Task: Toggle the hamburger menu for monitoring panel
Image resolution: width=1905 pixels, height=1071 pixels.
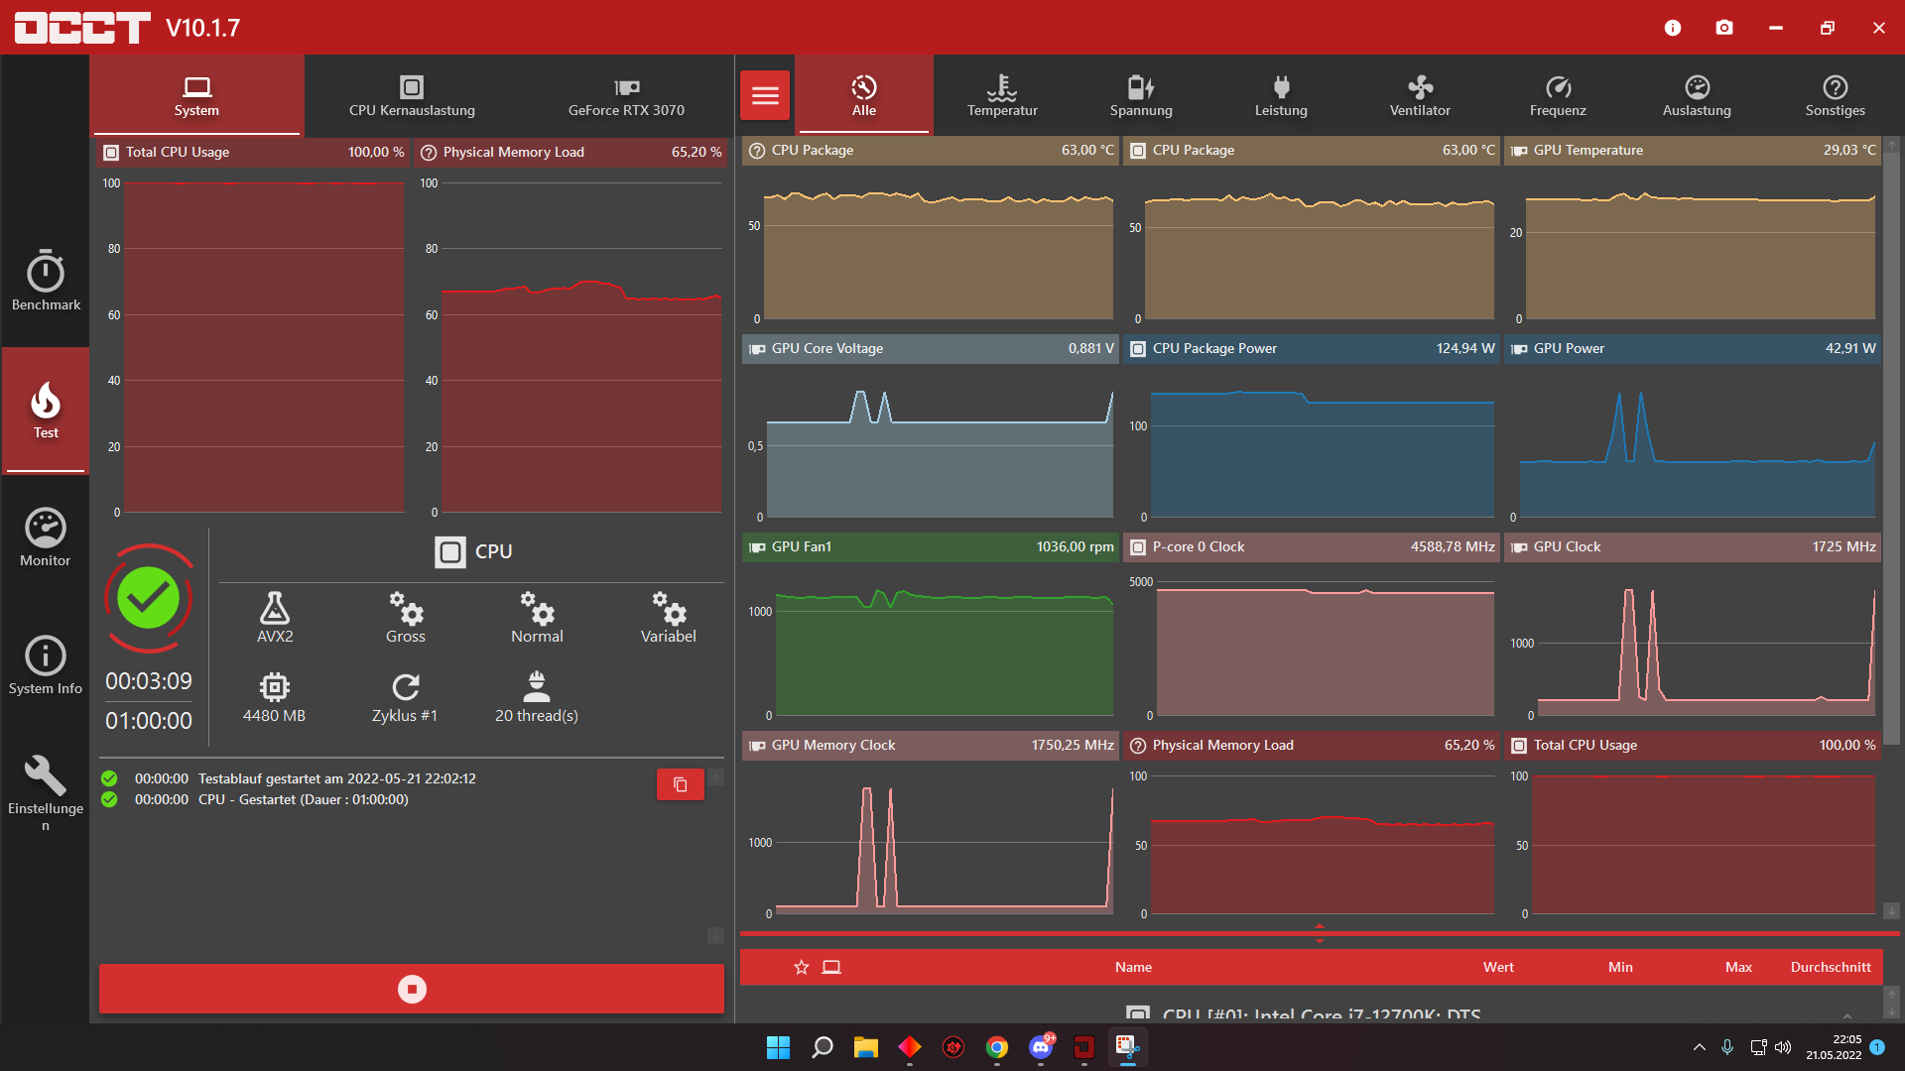Action: click(x=765, y=95)
